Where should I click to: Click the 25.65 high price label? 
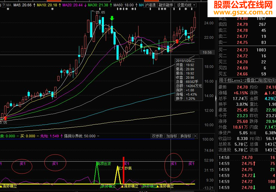click(101, 12)
